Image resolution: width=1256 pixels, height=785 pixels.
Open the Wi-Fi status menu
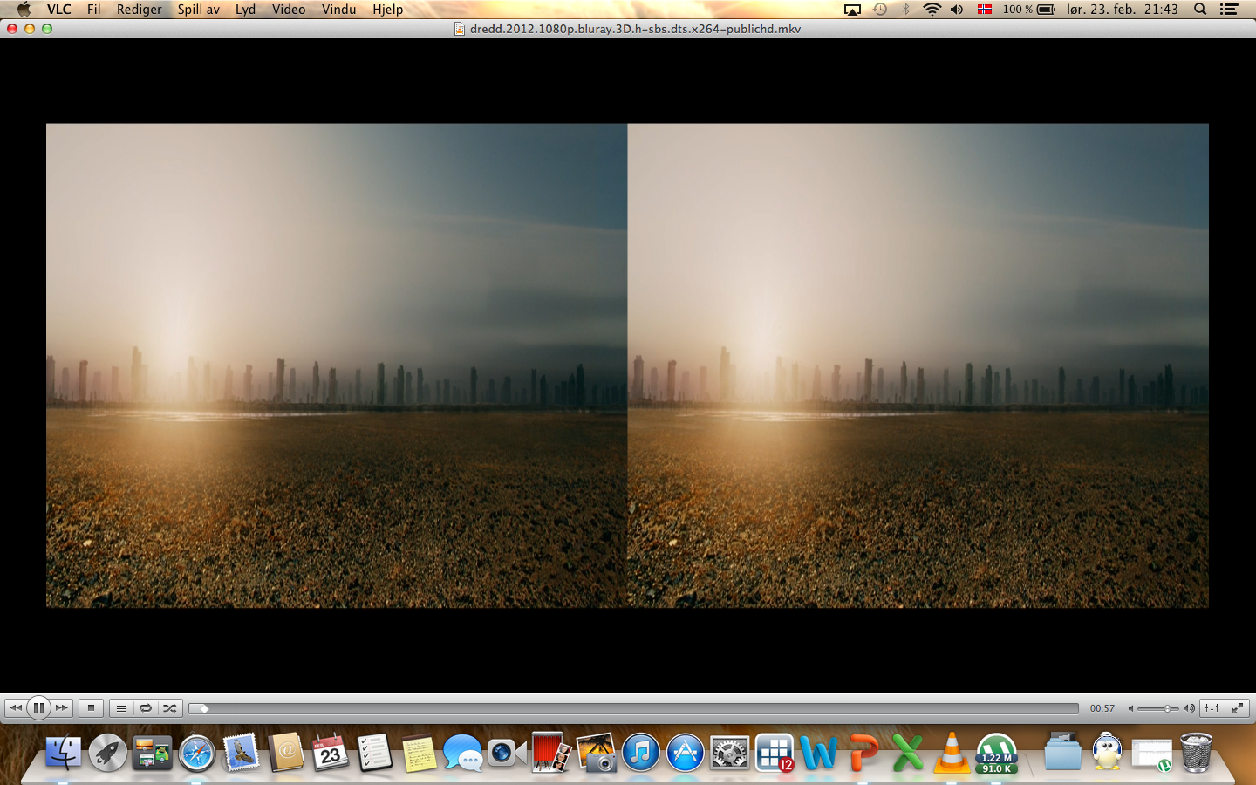tap(932, 10)
